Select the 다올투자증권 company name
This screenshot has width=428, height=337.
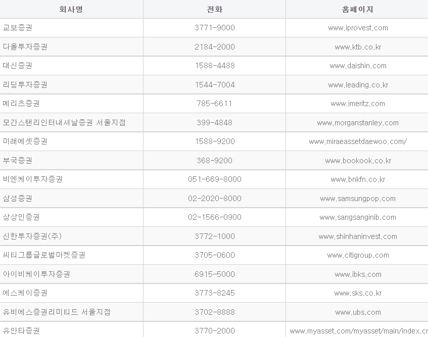coord(25,46)
